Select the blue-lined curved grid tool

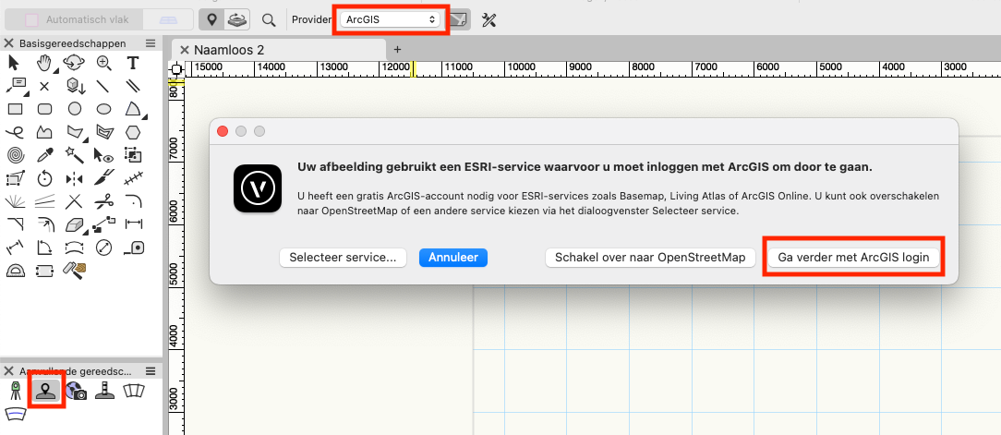16,414
